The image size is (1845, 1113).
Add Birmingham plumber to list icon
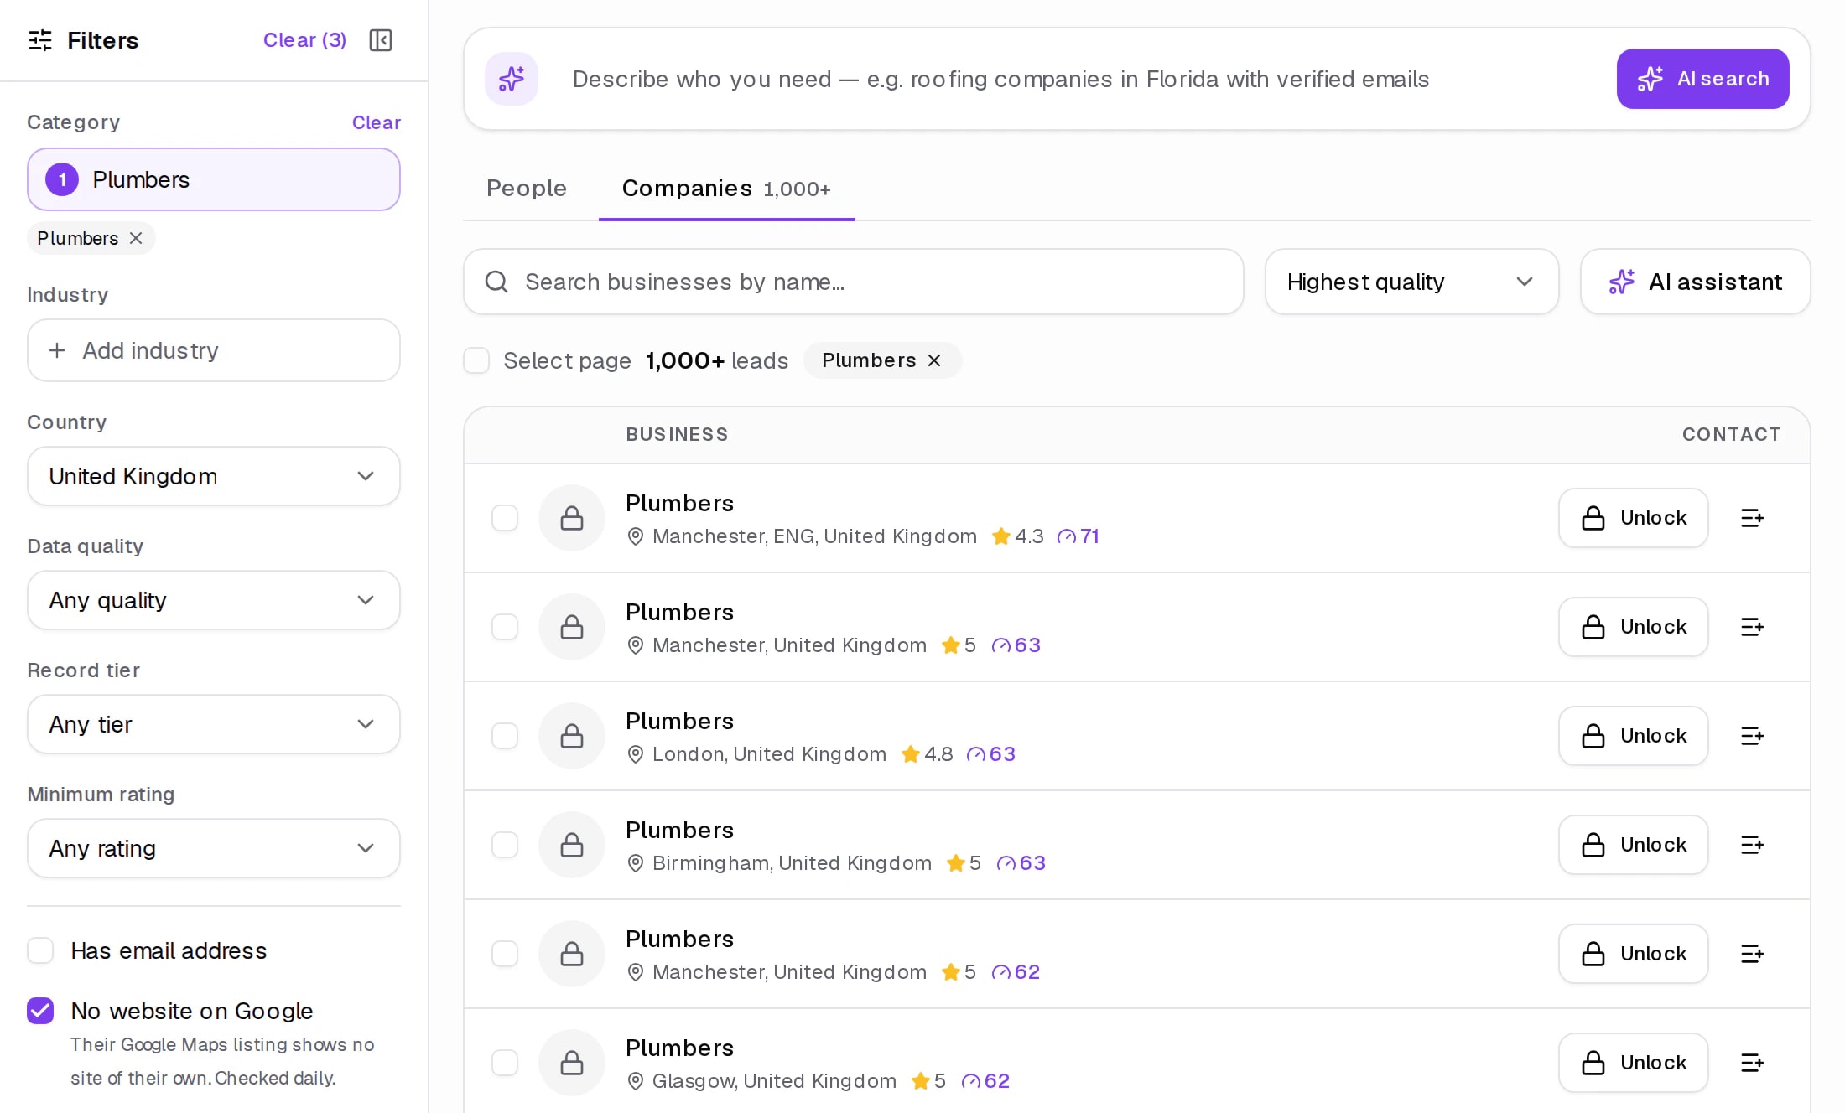click(x=1752, y=845)
